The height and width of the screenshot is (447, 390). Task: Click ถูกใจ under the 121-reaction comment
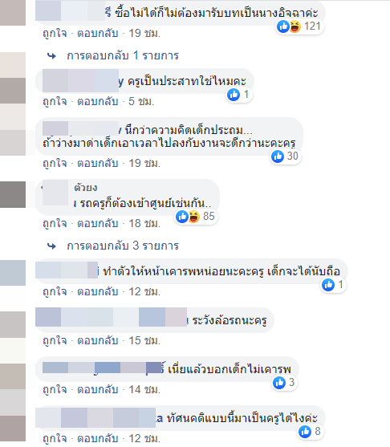pos(55,34)
